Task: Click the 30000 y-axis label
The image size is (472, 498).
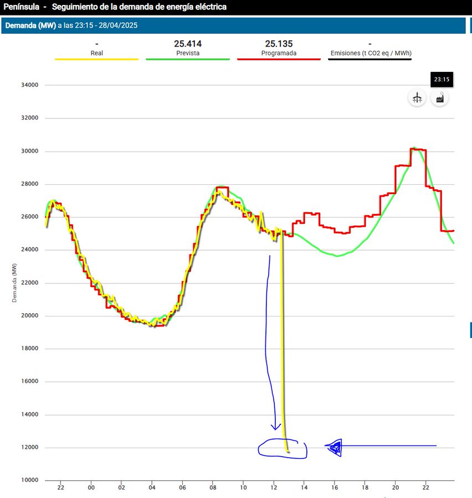Action: [29, 151]
